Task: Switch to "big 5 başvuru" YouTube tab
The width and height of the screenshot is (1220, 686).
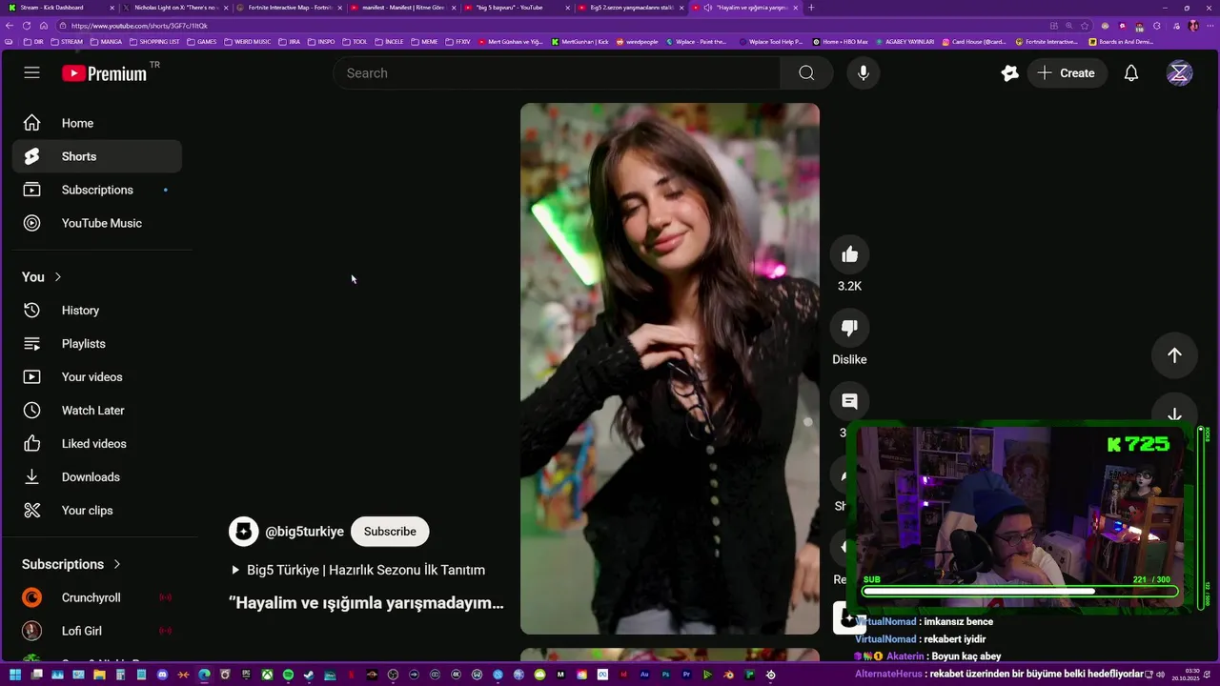Action: coord(515,8)
